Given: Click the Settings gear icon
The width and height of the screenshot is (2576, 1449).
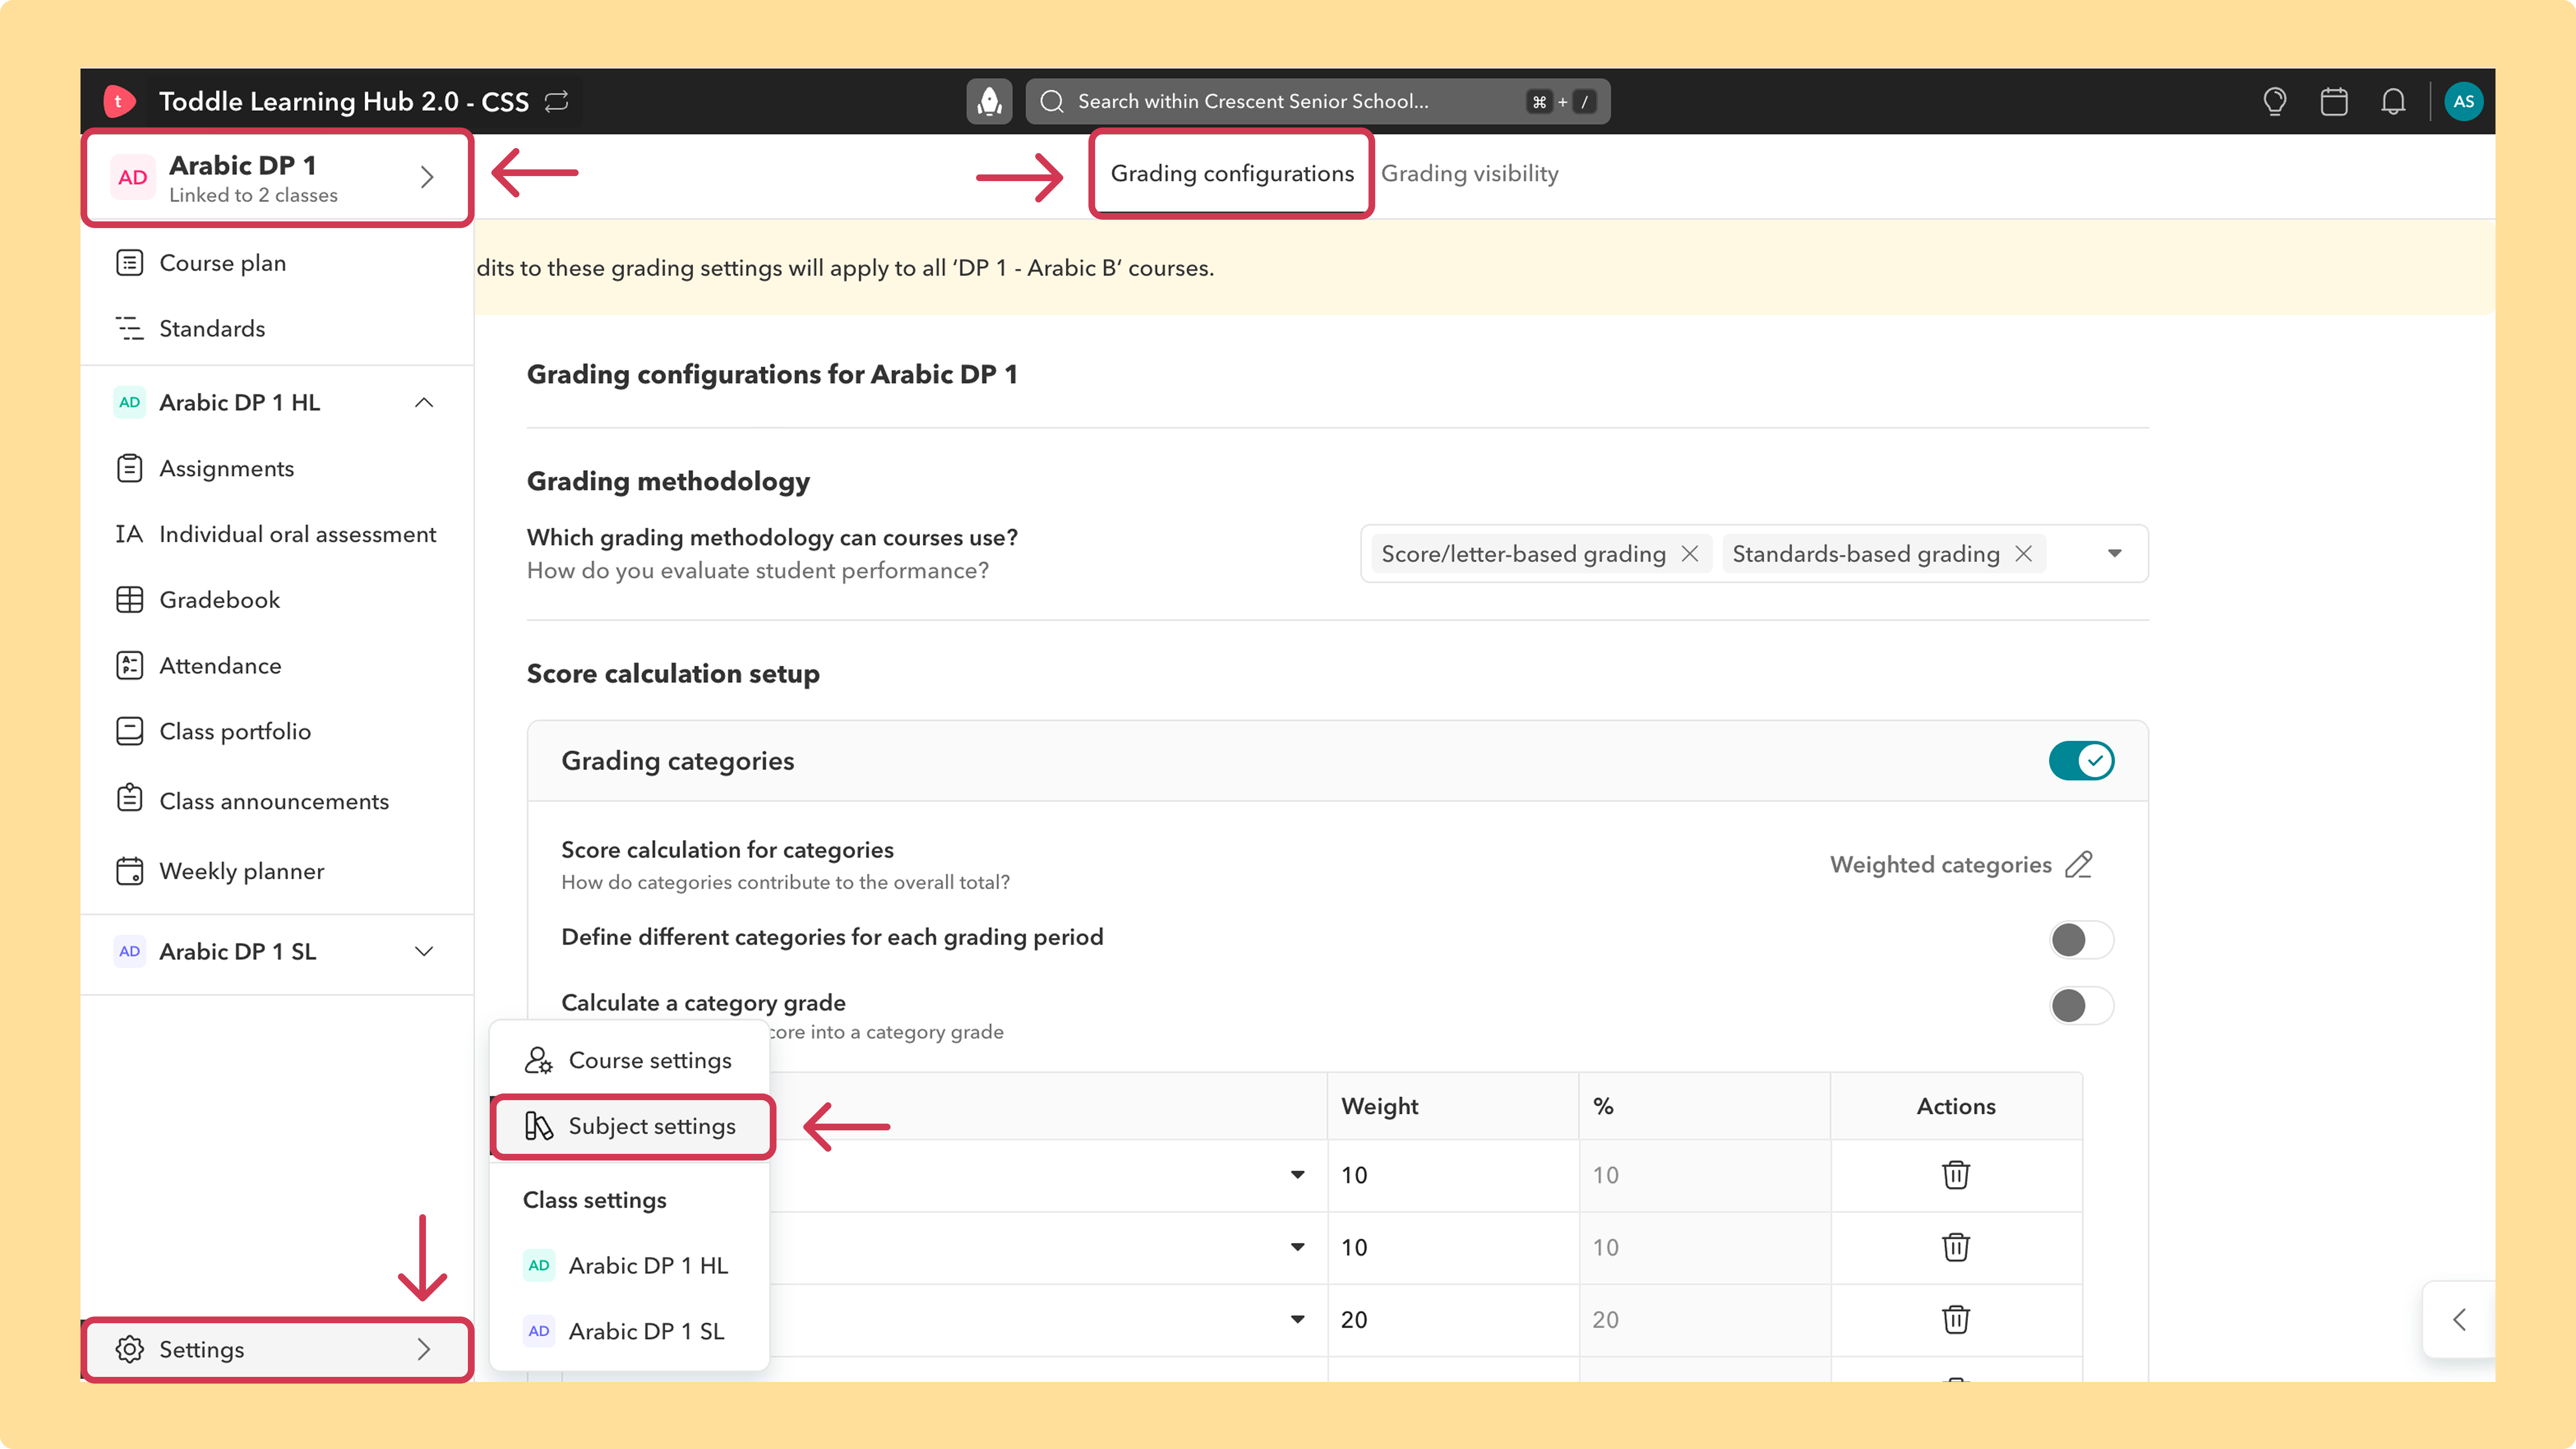Looking at the screenshot, I should tap(129, 1349).
